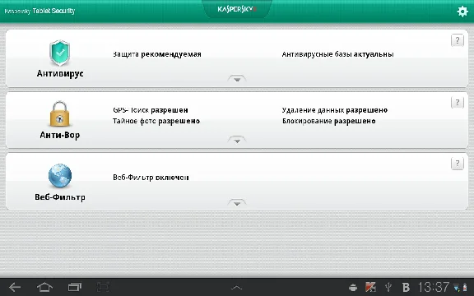Open the clock showing 13:37

click(434, 287)
